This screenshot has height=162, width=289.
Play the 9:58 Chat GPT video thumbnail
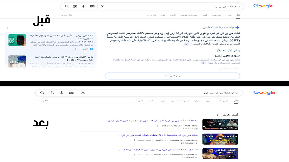pos(220,139)
